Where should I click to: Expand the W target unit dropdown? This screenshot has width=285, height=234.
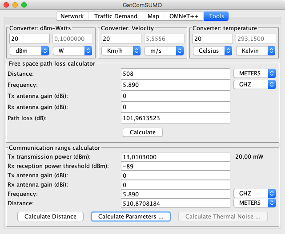pyautogui.click(x=72, y=51)
